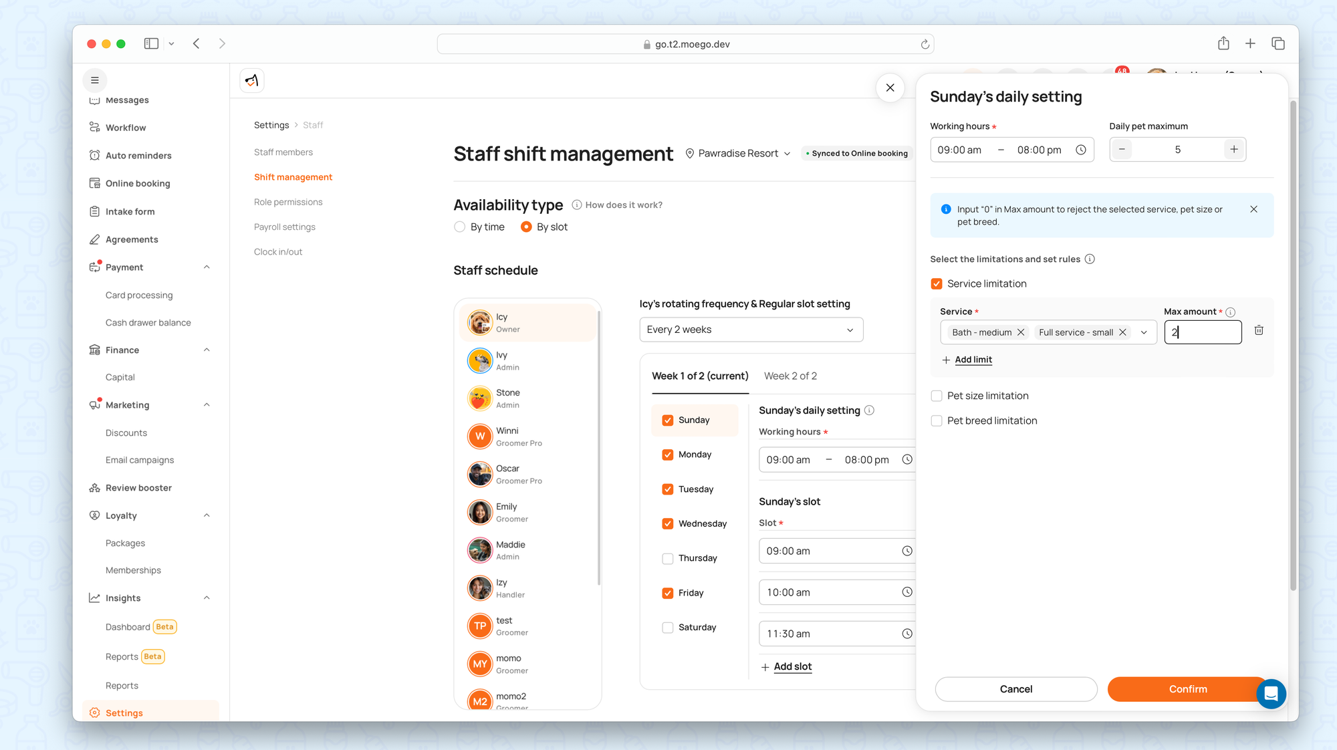Click the hamburger menu icon in sidebar
This screenshot has width=1337, height=750.
click(x=95, y=80)
